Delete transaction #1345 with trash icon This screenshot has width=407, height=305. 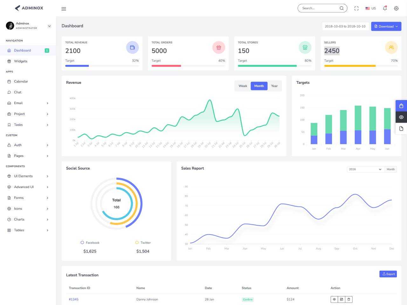(349, 299)
